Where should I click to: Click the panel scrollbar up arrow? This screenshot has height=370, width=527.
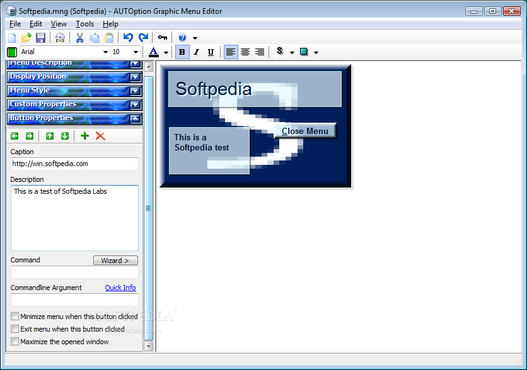149,67
